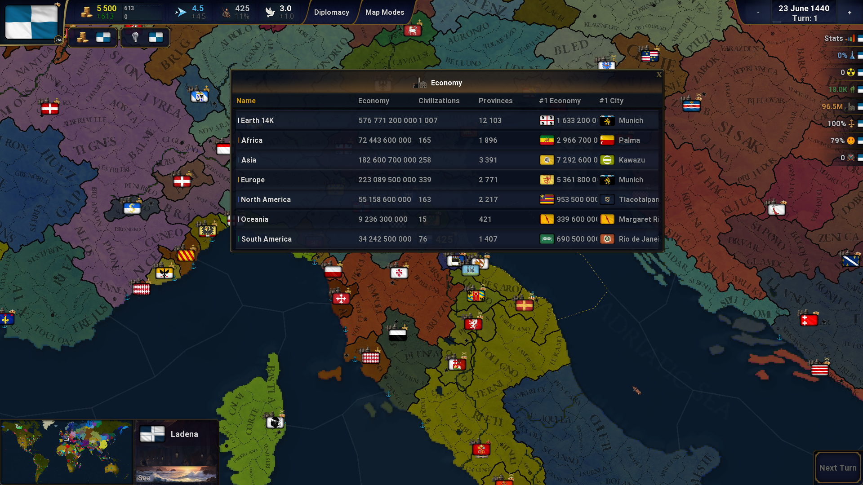
Task: Click the Monaco checkered flag near Nice
Action: [141, 289]
